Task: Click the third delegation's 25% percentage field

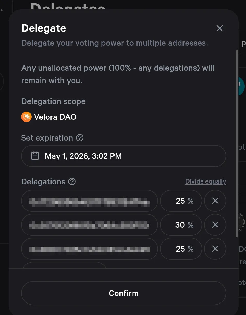Action: (181, 249)
